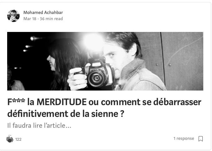The width and height of the screenshot is (212, 151).
Task: Click the 36 min read label
Action: coord(51,19)
